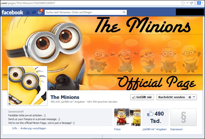This screenshot has width=205, height=139.
Task: Click the Impressum label link
Action: coord(176,129)
